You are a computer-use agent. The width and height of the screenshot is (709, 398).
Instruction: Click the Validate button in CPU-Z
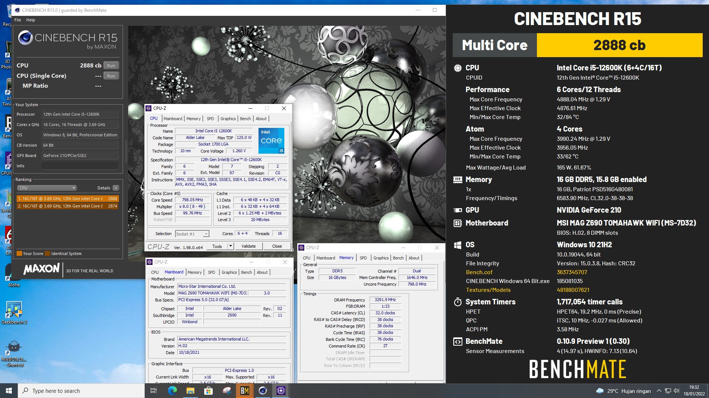[249, 246]
